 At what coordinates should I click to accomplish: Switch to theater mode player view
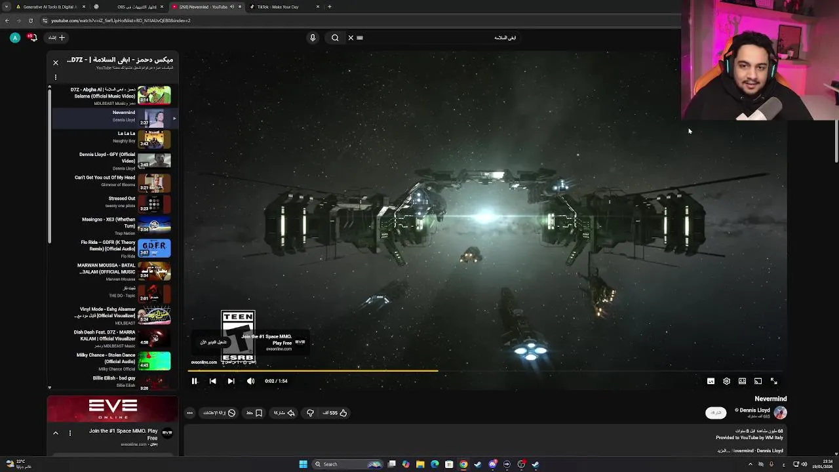pyautogui.click(x=742, y=381)
